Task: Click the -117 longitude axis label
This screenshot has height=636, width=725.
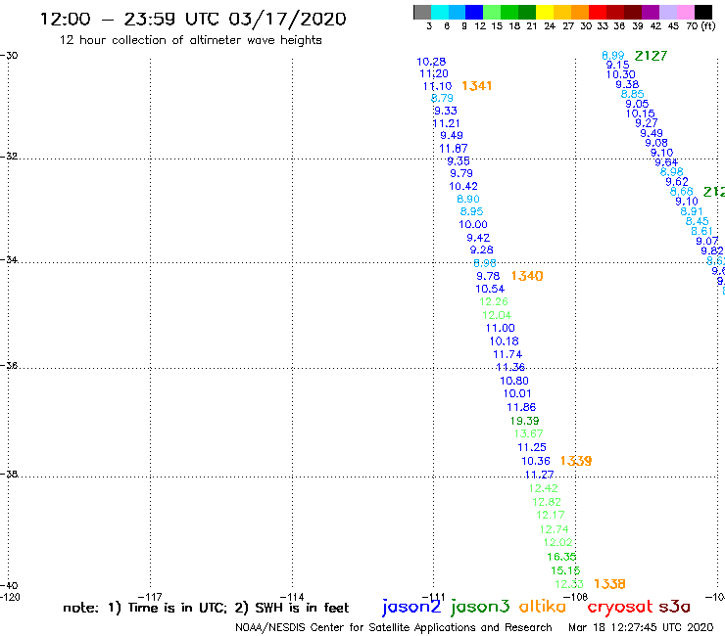Action: (150, 597)
